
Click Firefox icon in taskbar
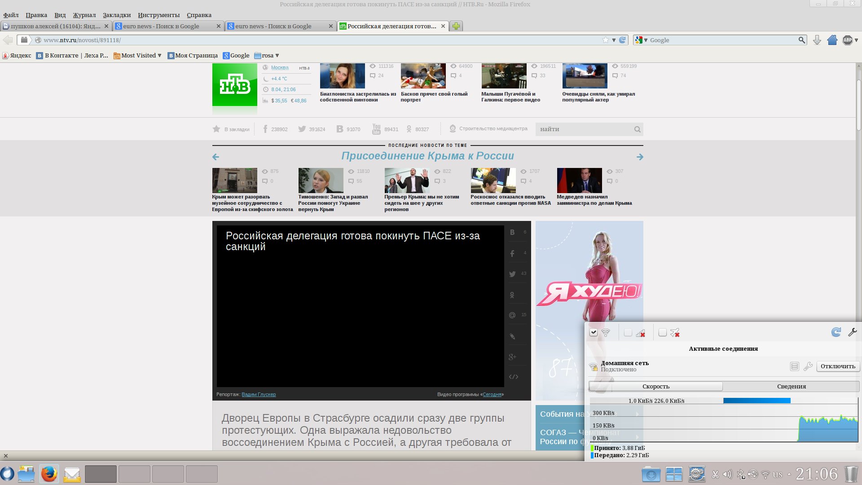tap(49, 474)
